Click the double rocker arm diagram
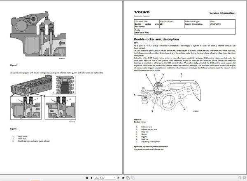The image size is (247, 181). (167, 93)
